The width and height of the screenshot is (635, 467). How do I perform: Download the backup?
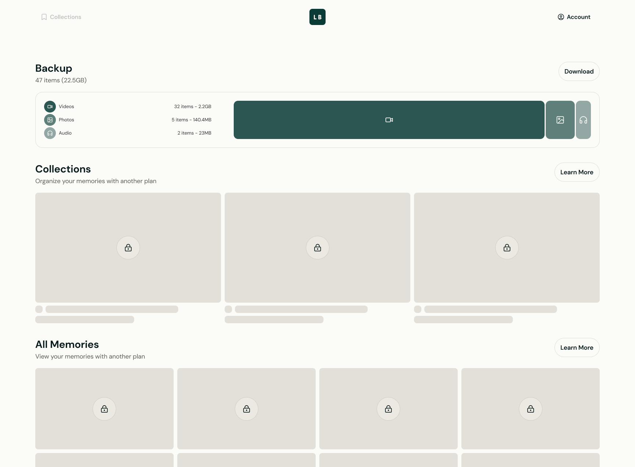[x=579, y=71]
